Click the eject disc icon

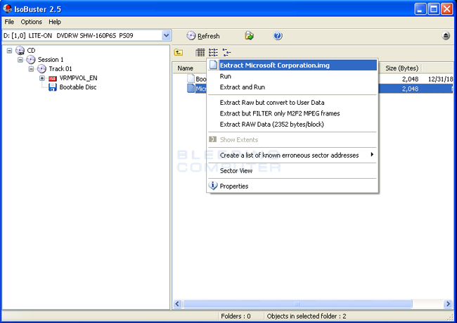(446, 36)
